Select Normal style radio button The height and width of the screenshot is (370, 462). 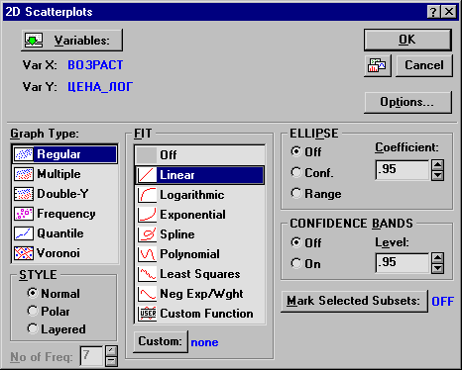[x=33, y=293]
